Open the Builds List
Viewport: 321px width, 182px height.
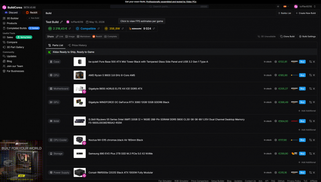284,13
